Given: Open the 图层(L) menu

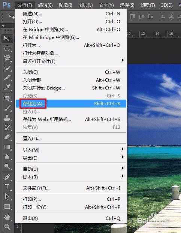Looking at the screenshot, I should pos(85,5).
